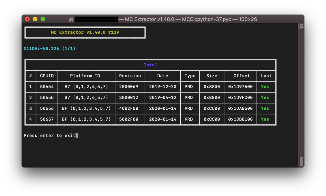The image size is (326, 196).
Task: Close the terminal window with red button
Action: pos(27,19)
